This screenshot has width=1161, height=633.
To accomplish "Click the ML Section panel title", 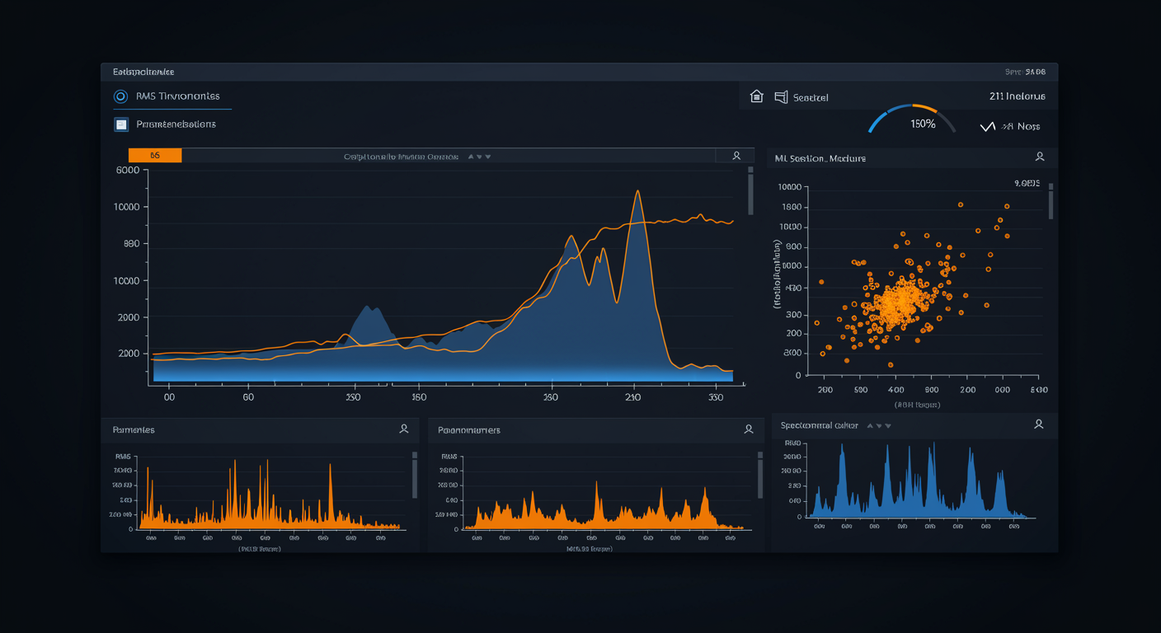I will click(820, 158).
